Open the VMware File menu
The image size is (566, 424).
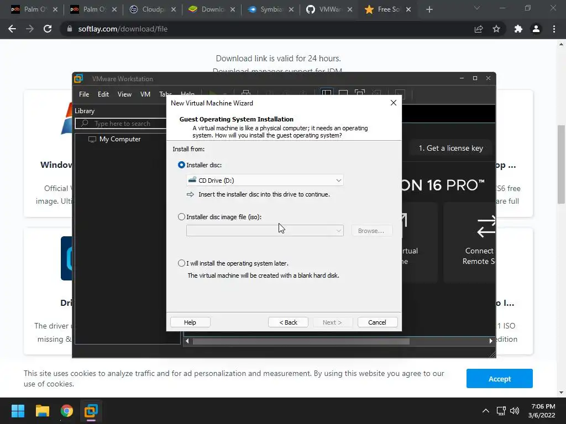tap(84, 94)
